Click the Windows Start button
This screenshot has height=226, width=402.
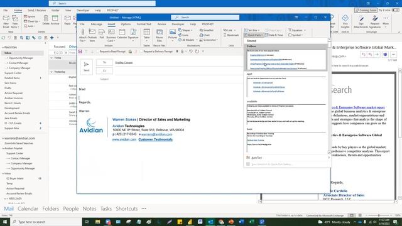point(5,222)
